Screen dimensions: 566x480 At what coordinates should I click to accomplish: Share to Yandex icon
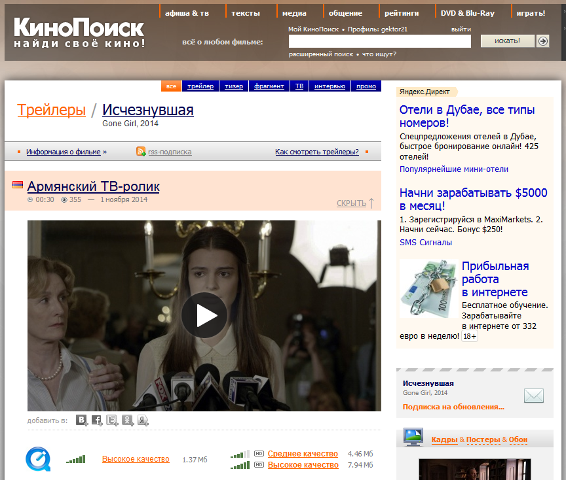point(143,420)
